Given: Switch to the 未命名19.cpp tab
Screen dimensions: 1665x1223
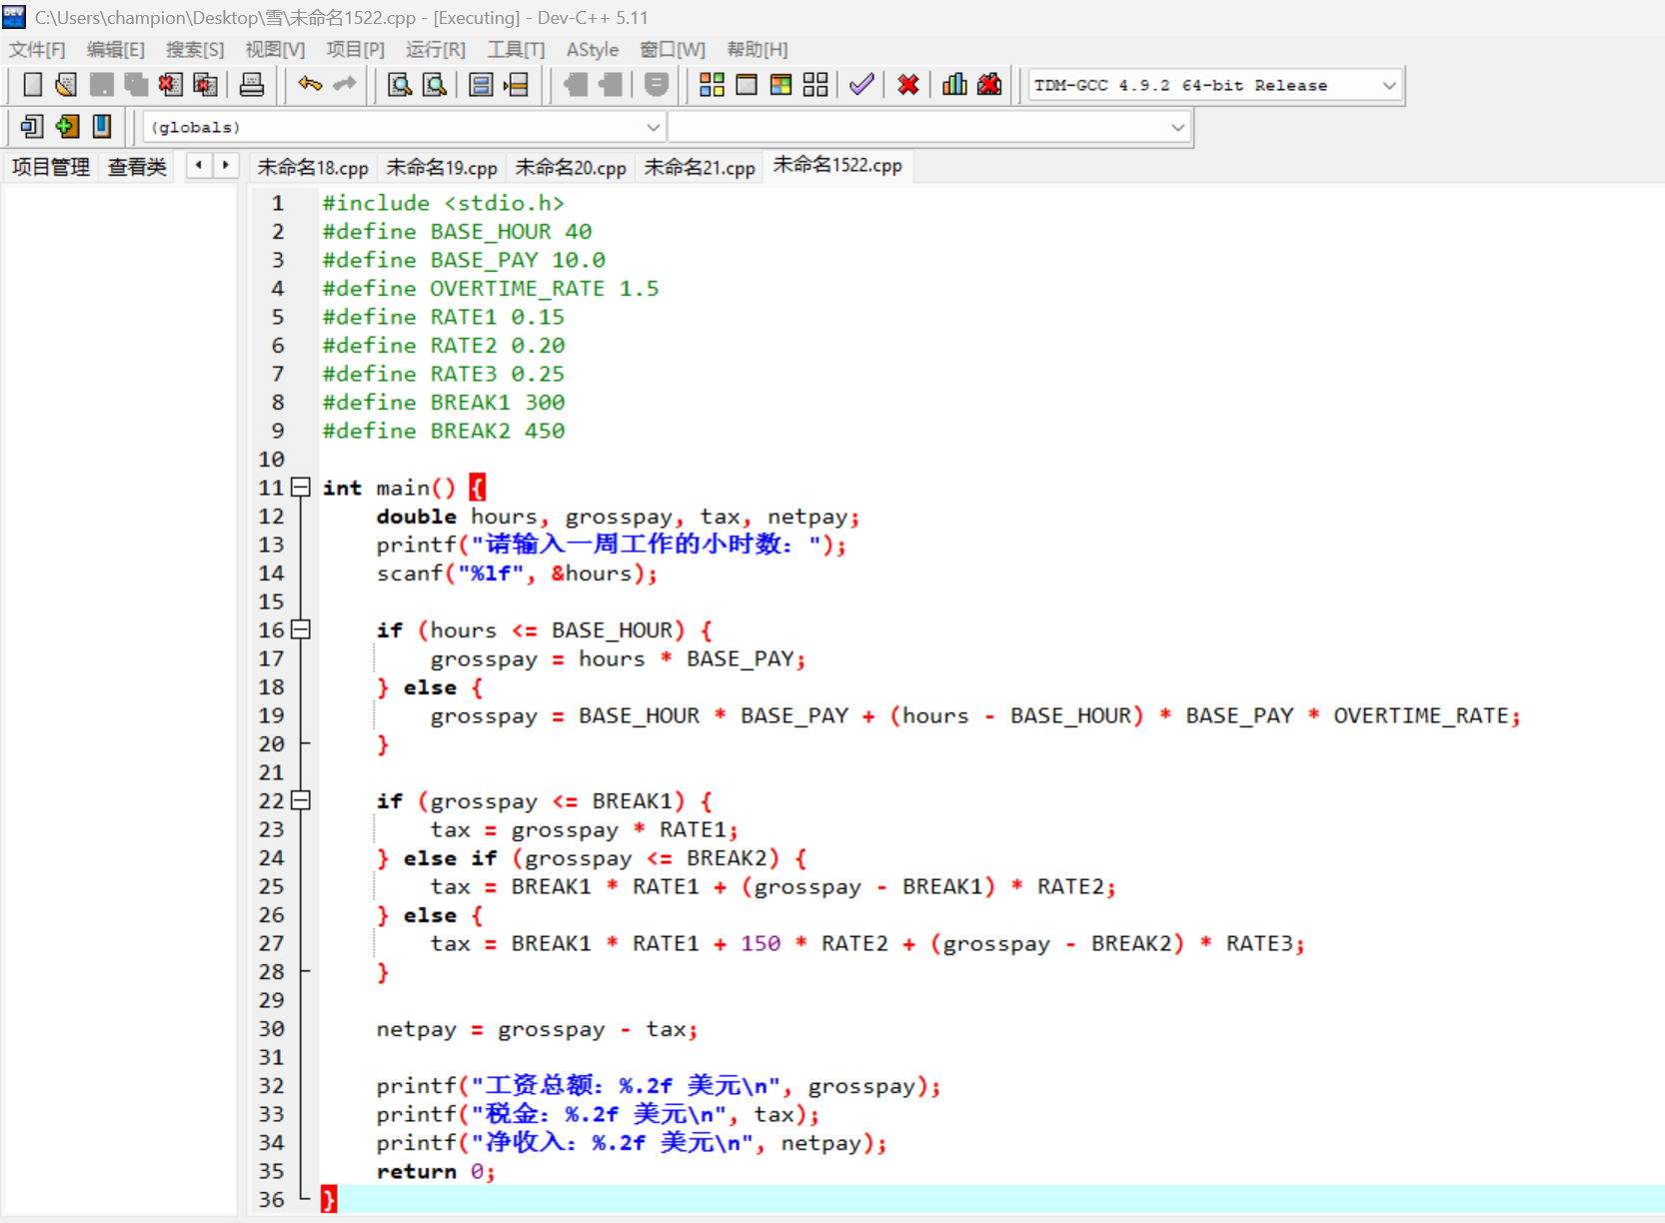Looking at the screenshot, I should tap(442, 167).
